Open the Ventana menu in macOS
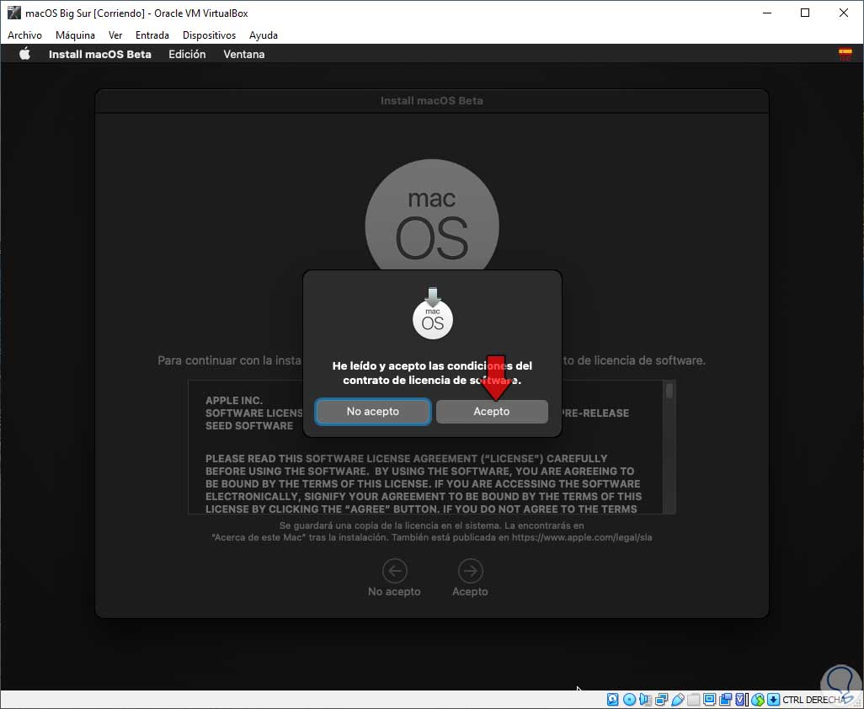 pos(243,54)
